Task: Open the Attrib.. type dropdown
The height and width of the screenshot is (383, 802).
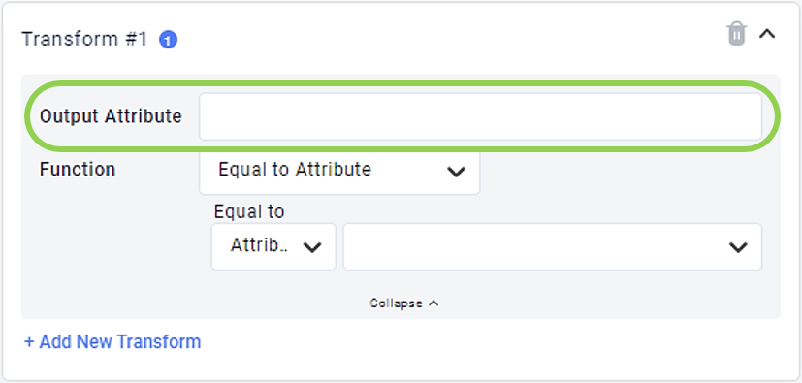Action: pos(273,246)
